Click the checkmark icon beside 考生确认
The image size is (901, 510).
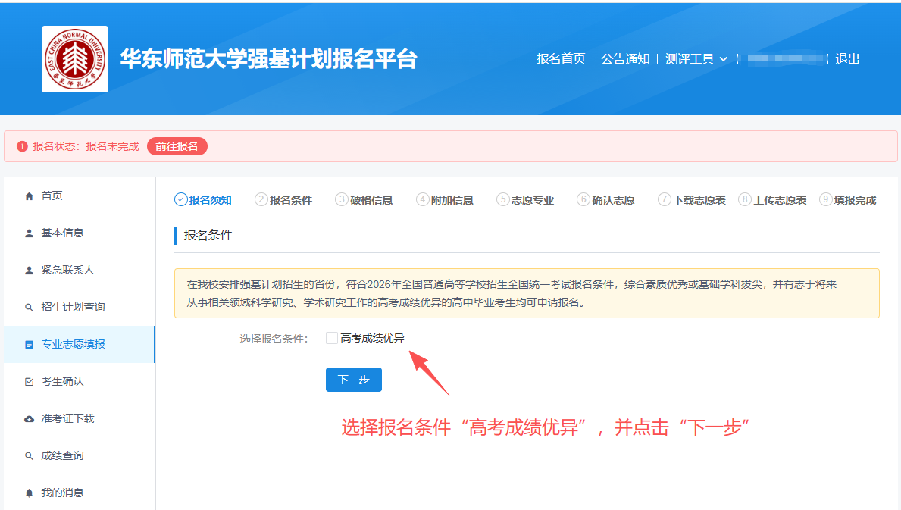[30, 382]
